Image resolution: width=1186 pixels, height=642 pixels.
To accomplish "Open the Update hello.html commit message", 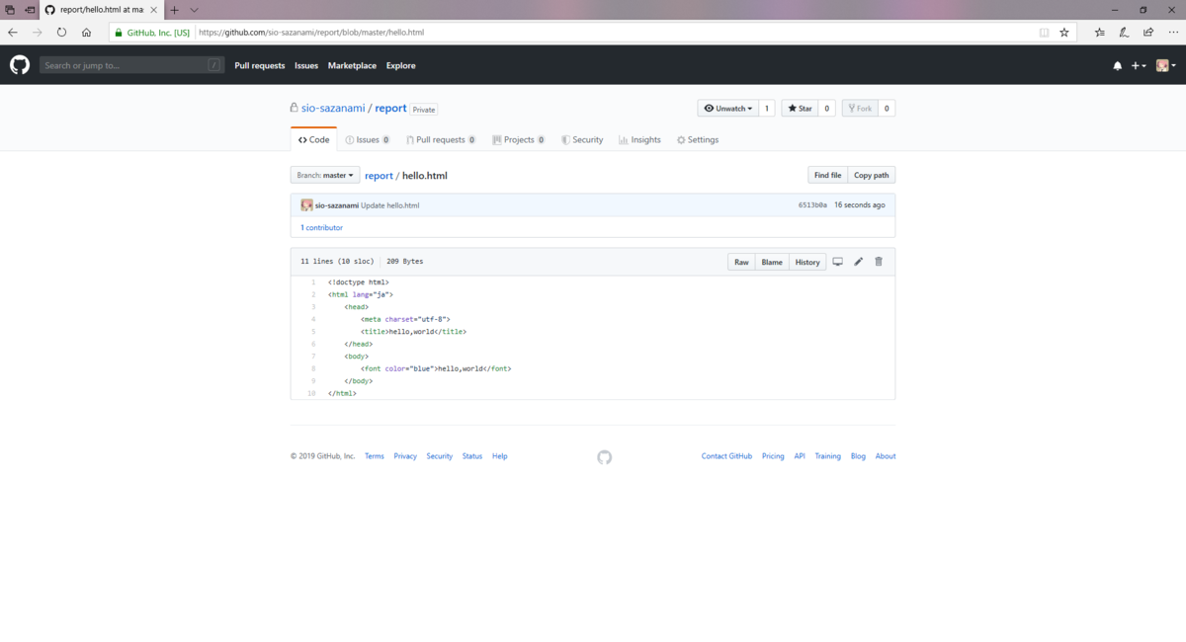I will point(389,205).
